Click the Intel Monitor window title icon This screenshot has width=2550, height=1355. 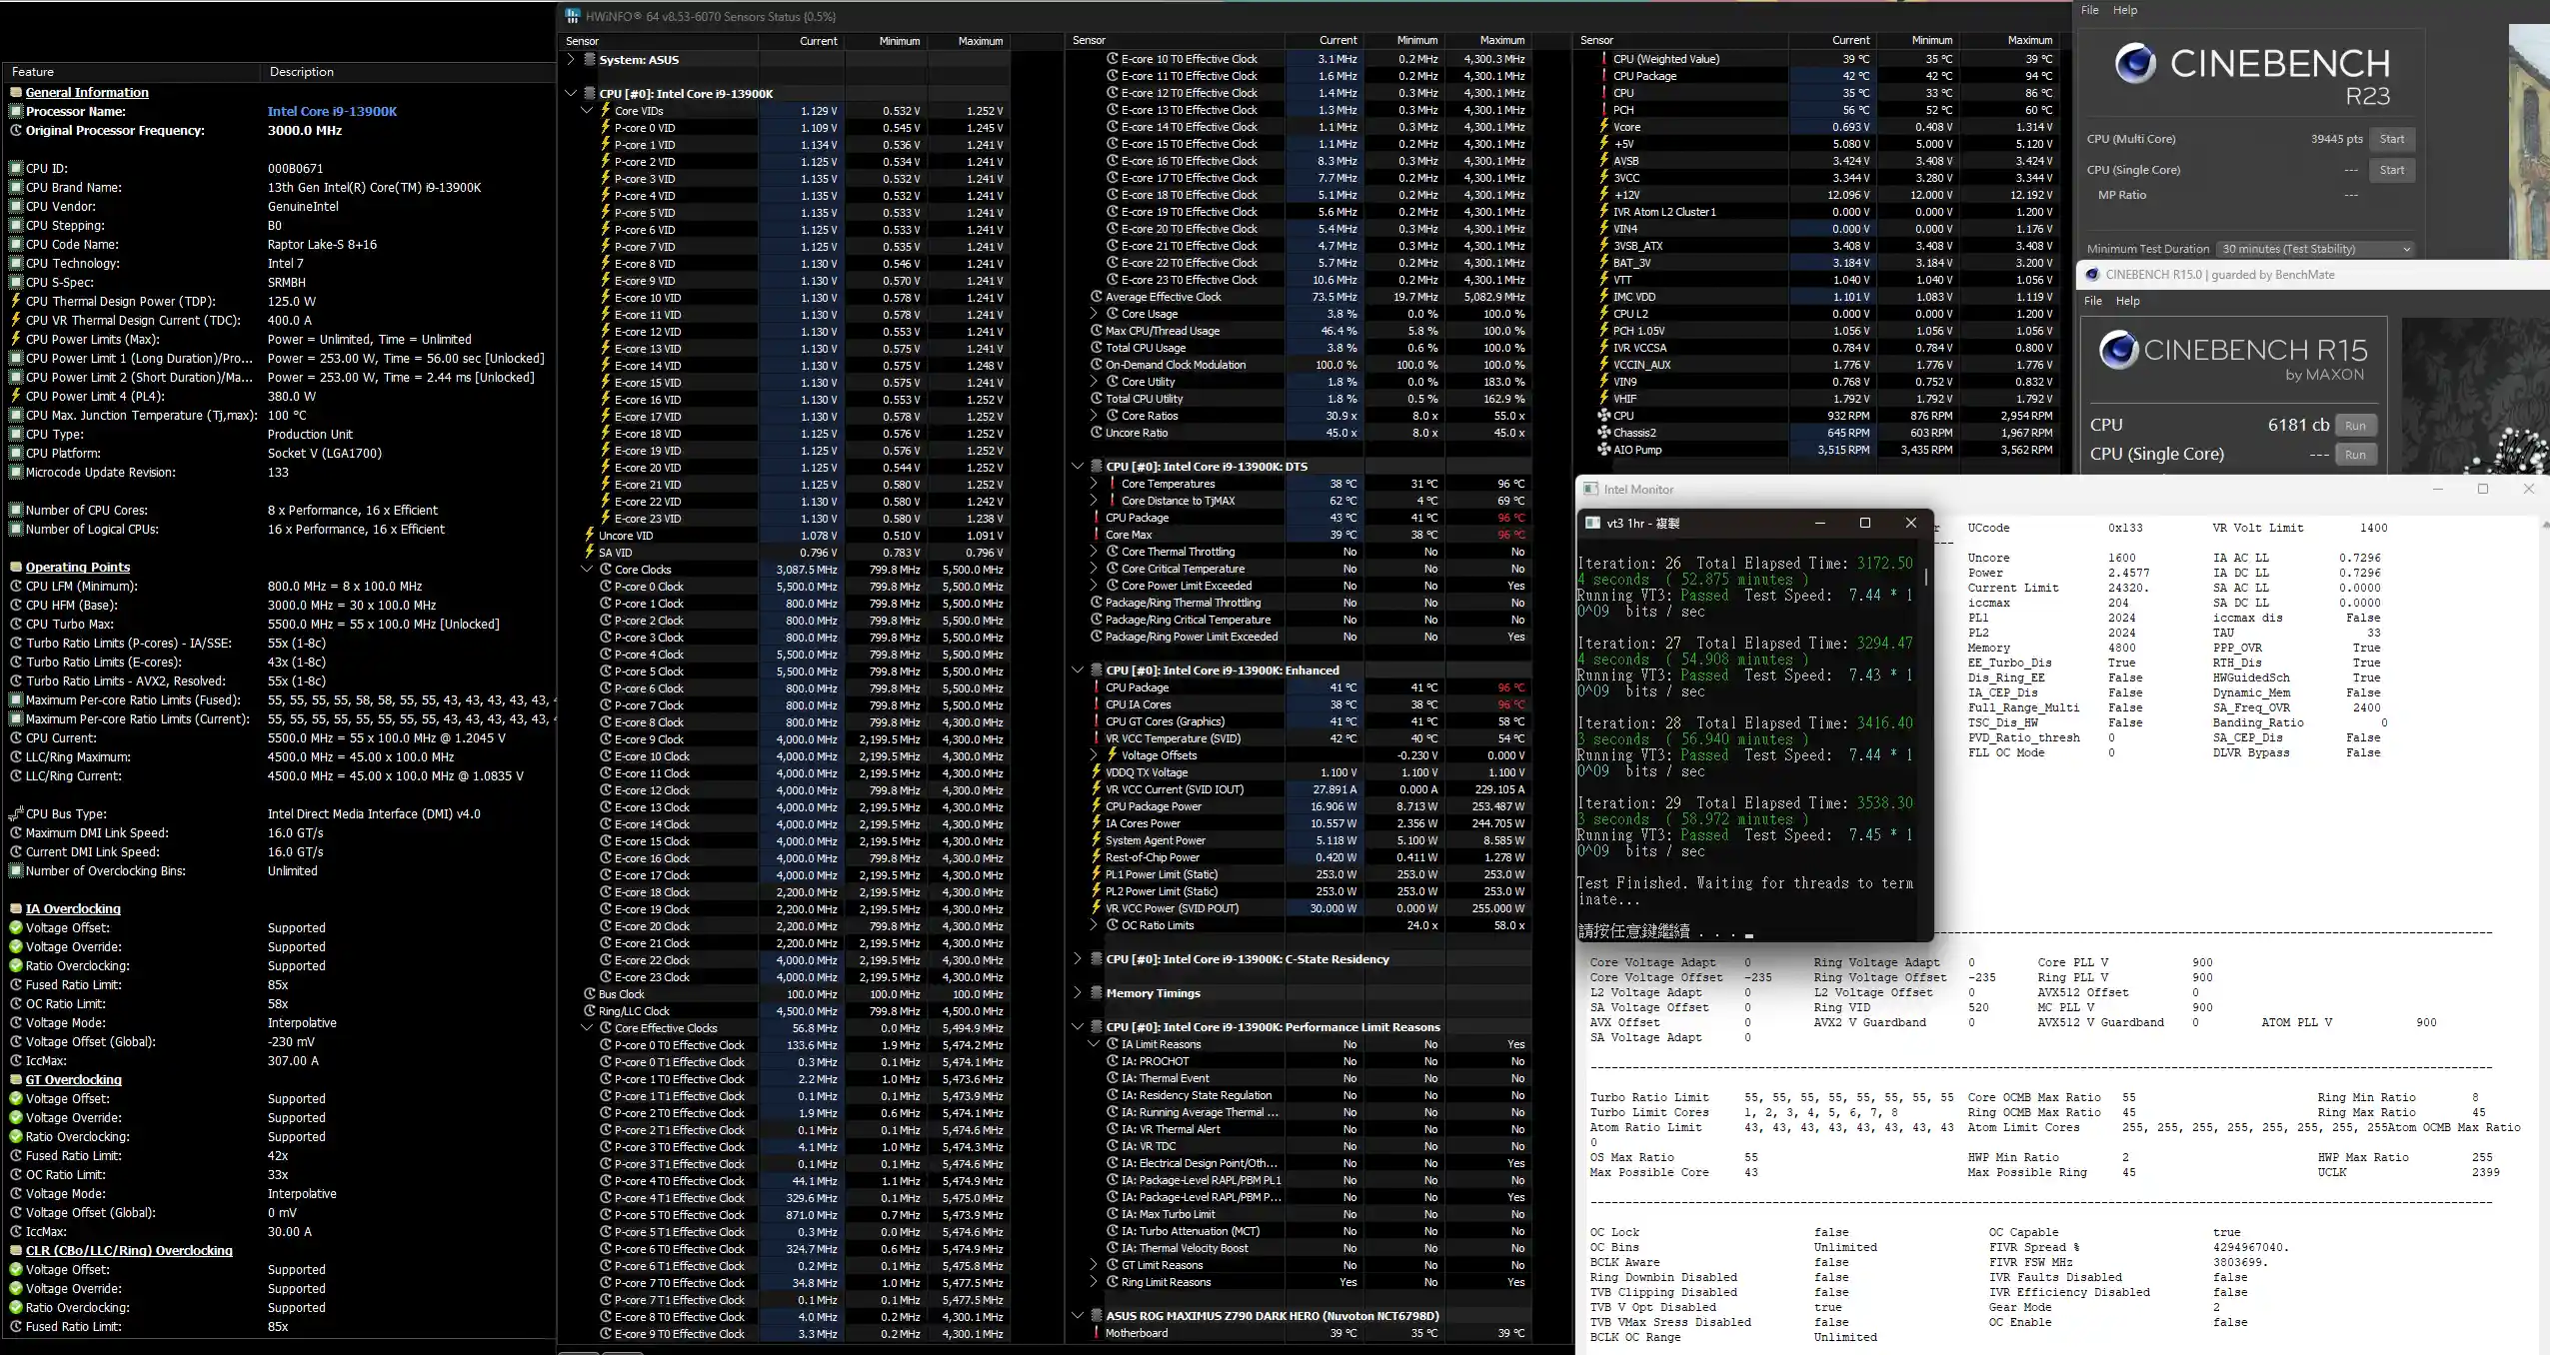[x=1590, y=490]
